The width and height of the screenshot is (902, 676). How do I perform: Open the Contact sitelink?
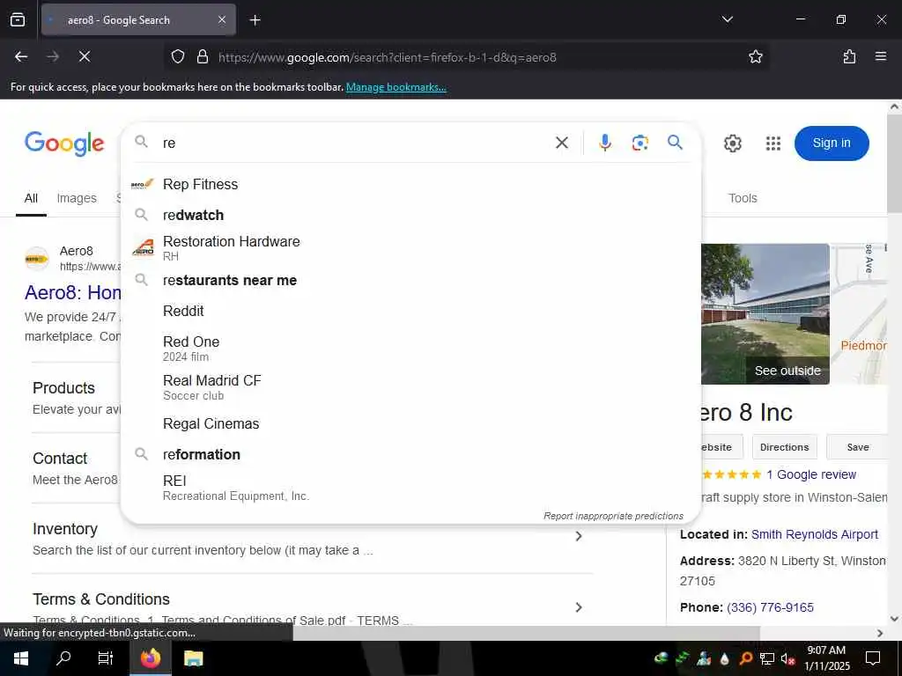click(x=60, y=458)
